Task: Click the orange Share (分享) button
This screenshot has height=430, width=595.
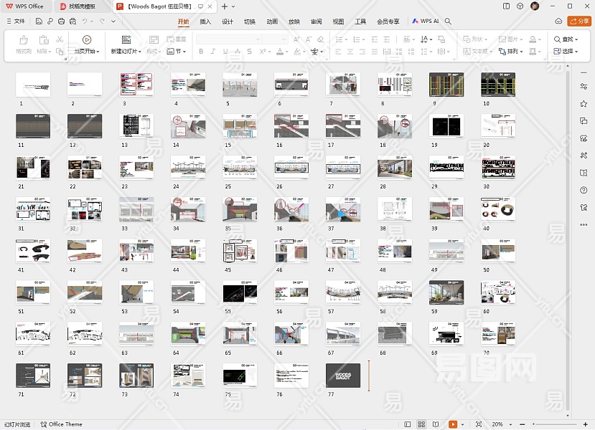Action: point(578,21)
